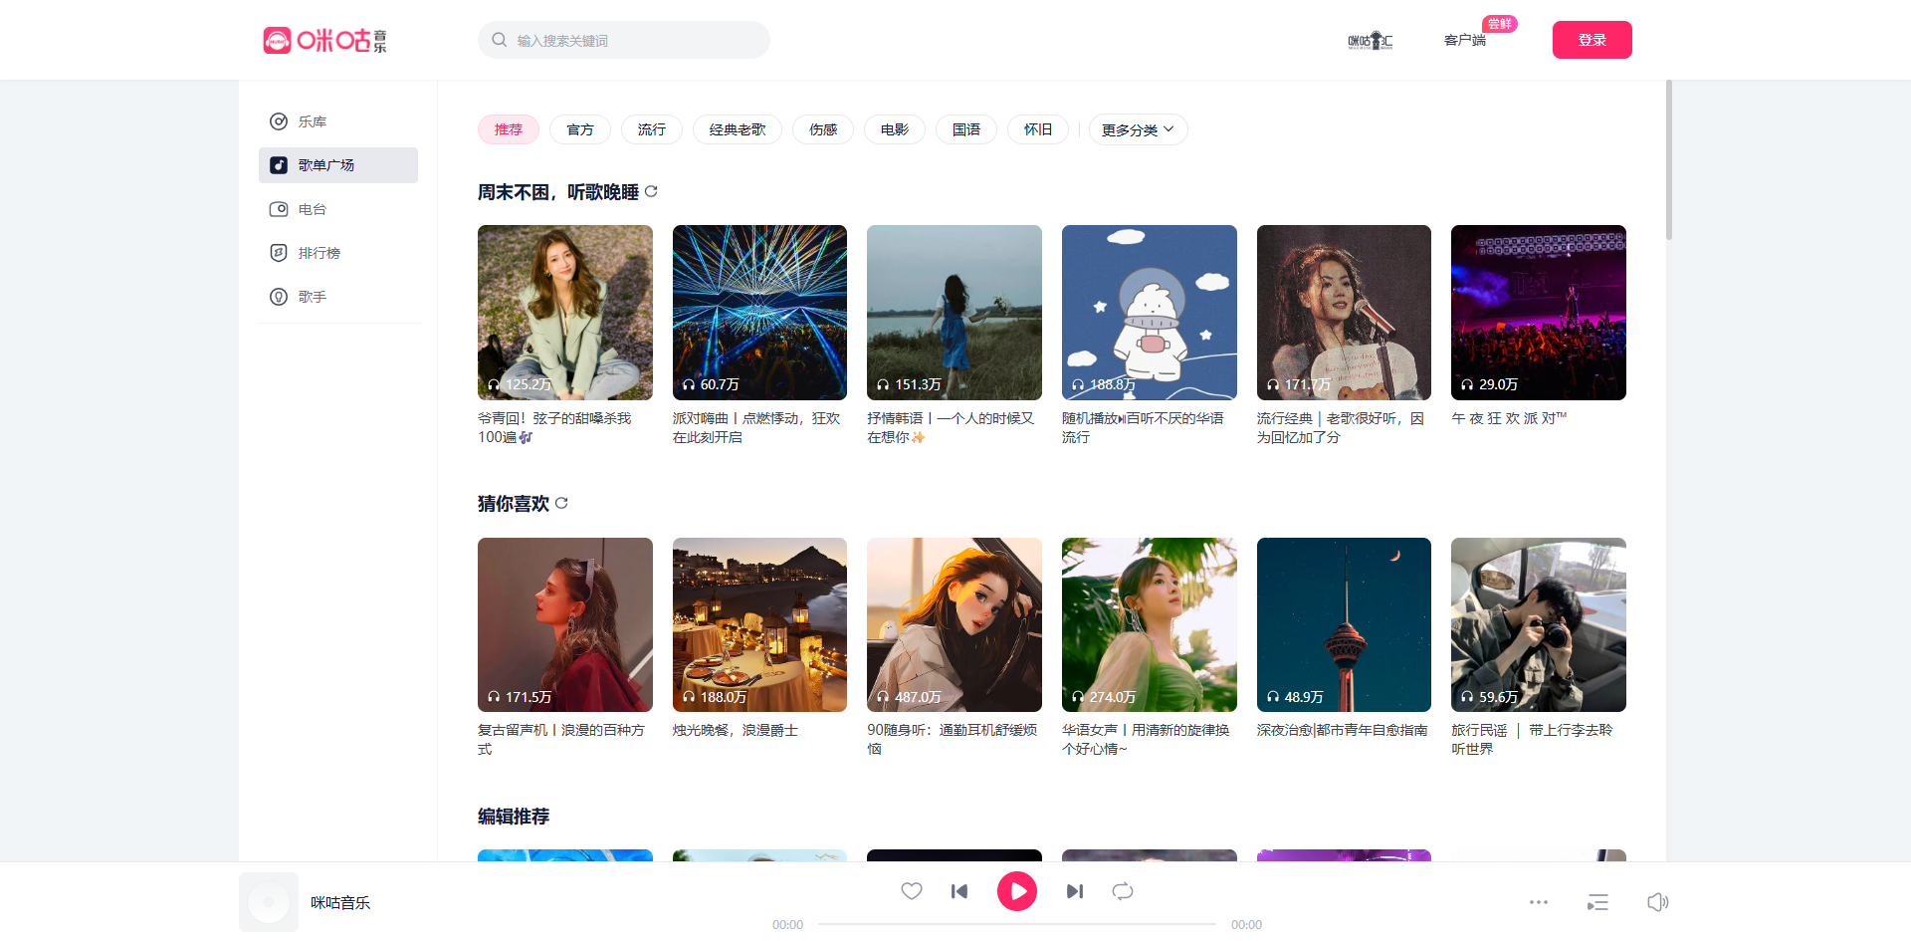Select the 经典老歌 category tab
The image size is (1911, 941).
point(738,129)
